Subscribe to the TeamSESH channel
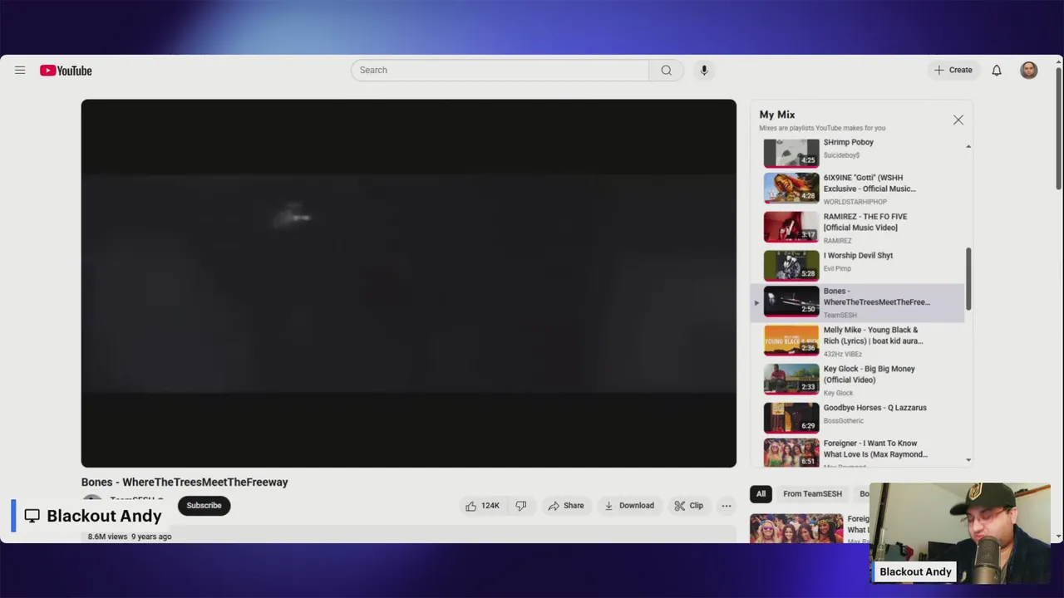Screen dimensions: 1064x598 204,506
